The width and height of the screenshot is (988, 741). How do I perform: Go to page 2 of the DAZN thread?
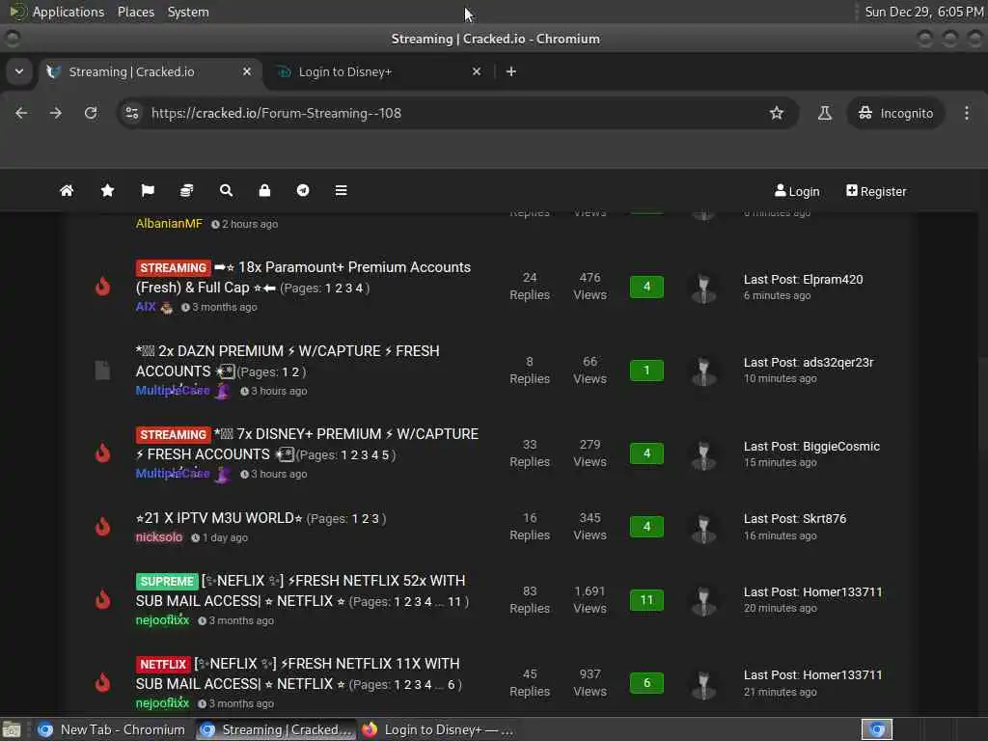pyautogui.click(x=295, y=371)
